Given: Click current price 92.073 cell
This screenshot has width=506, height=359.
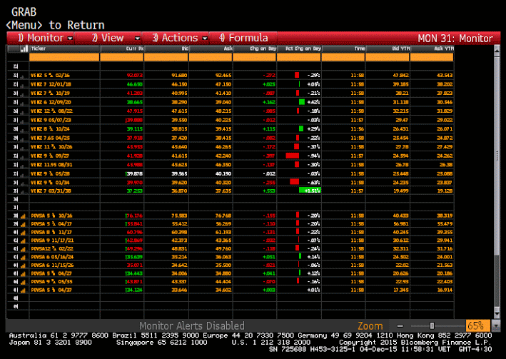Looking at the screenshot, I should click(135, 76).
